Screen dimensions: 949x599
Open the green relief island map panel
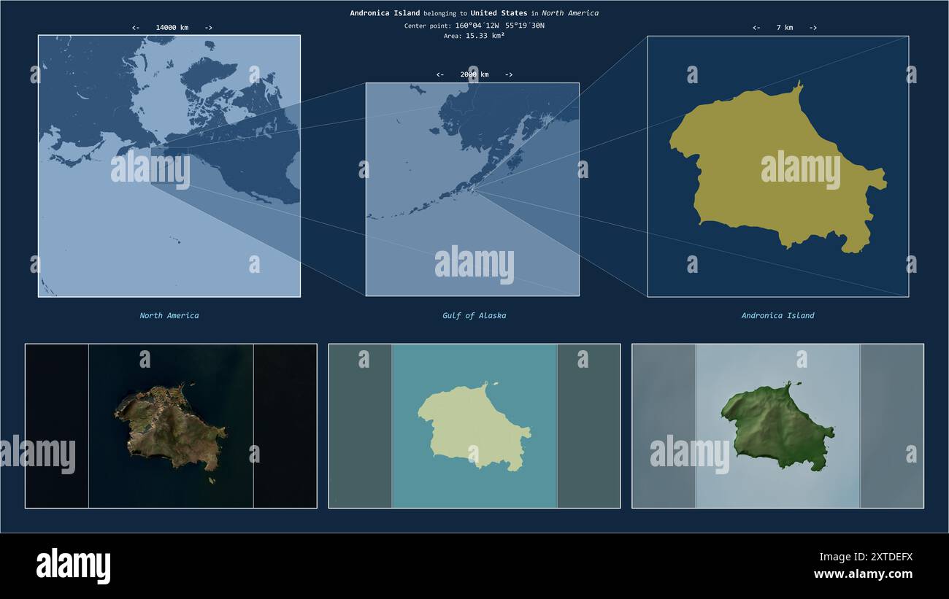point(777,426)
